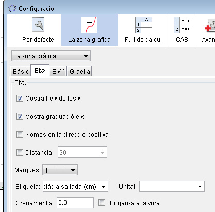Toggle Mostra l'eix de les x
The image size is (215, 212).
[20, 99]
